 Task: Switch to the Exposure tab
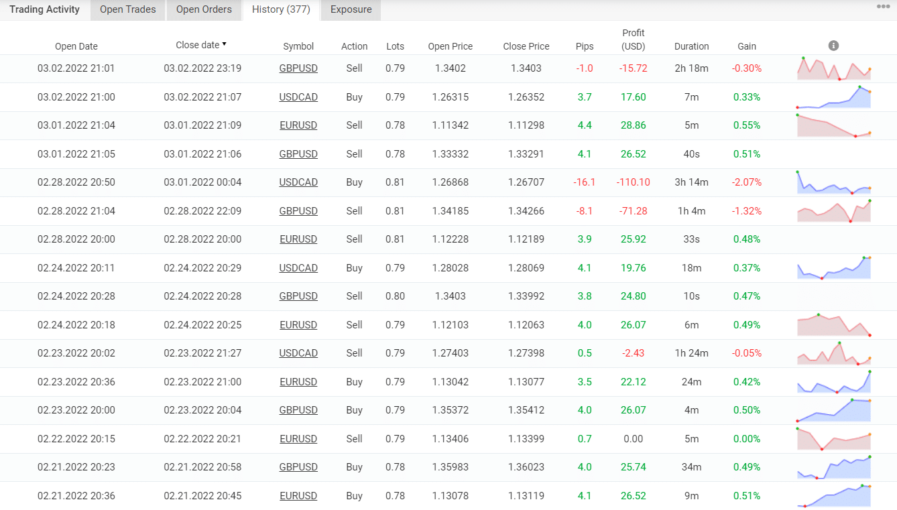coord(351,9)
